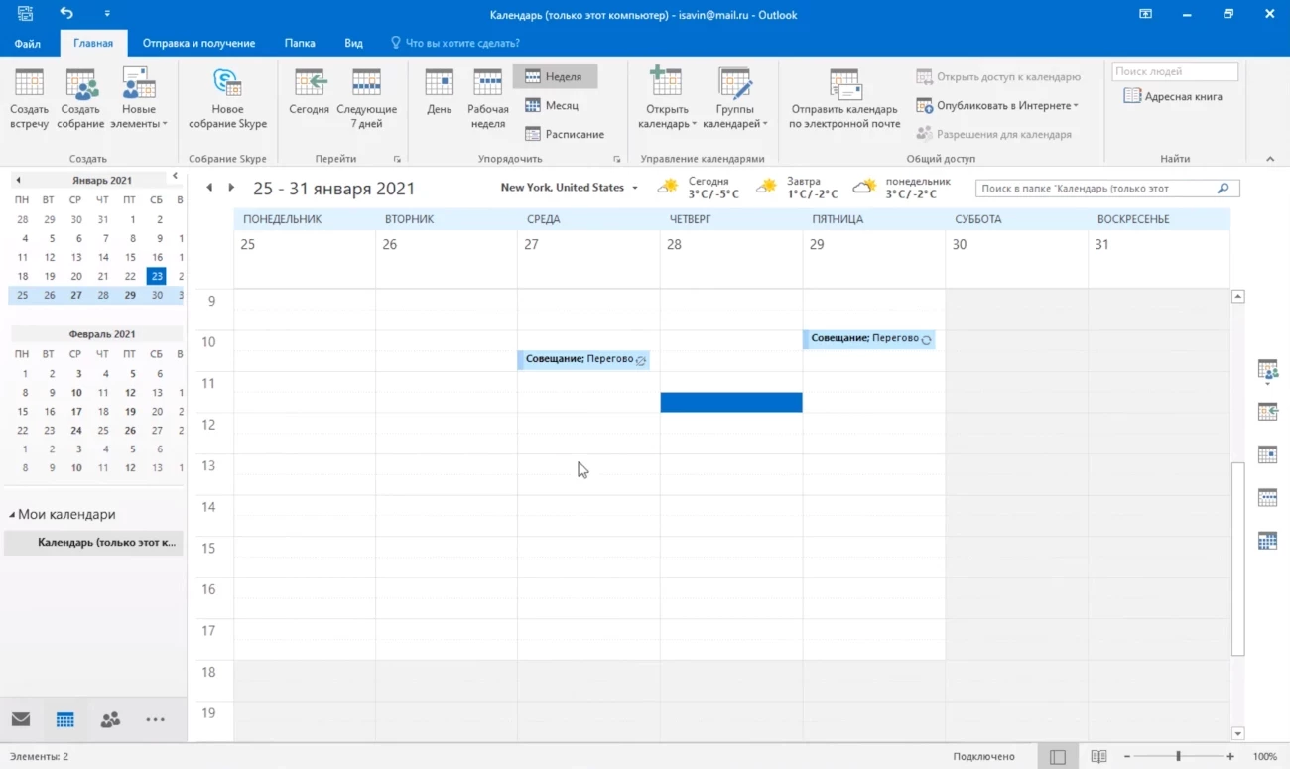Click the 100% zoom level

1264,756
